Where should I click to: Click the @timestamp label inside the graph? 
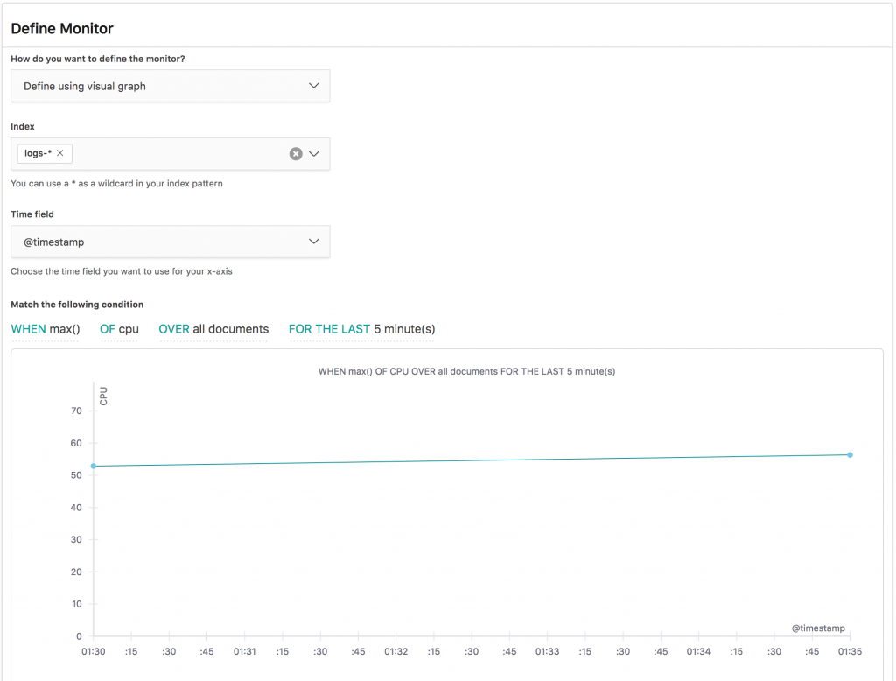(x=817, y=628)
